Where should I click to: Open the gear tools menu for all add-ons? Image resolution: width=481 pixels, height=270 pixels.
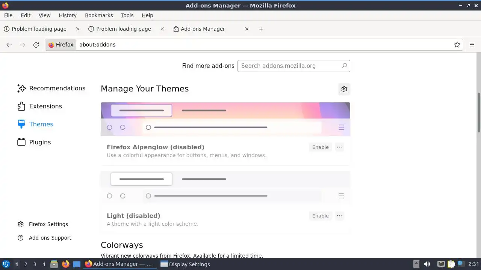click(344, 89)
